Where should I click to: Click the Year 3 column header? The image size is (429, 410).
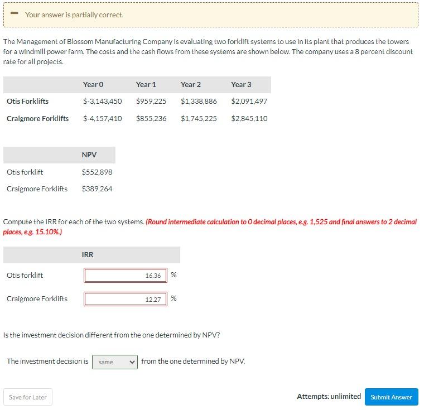(242, 85)
